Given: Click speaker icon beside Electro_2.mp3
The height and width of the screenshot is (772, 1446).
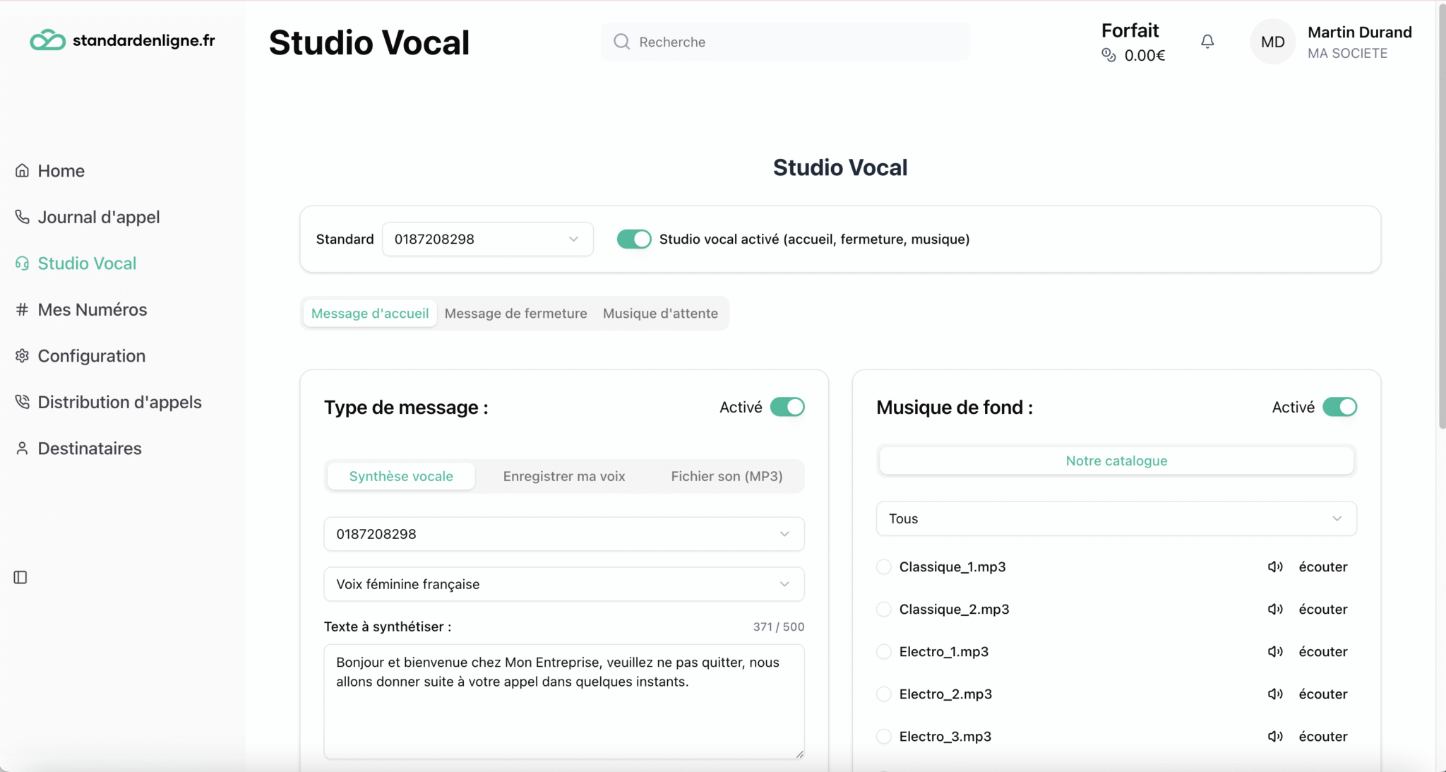Looking at the screenshot, I should coord(1274,694).
